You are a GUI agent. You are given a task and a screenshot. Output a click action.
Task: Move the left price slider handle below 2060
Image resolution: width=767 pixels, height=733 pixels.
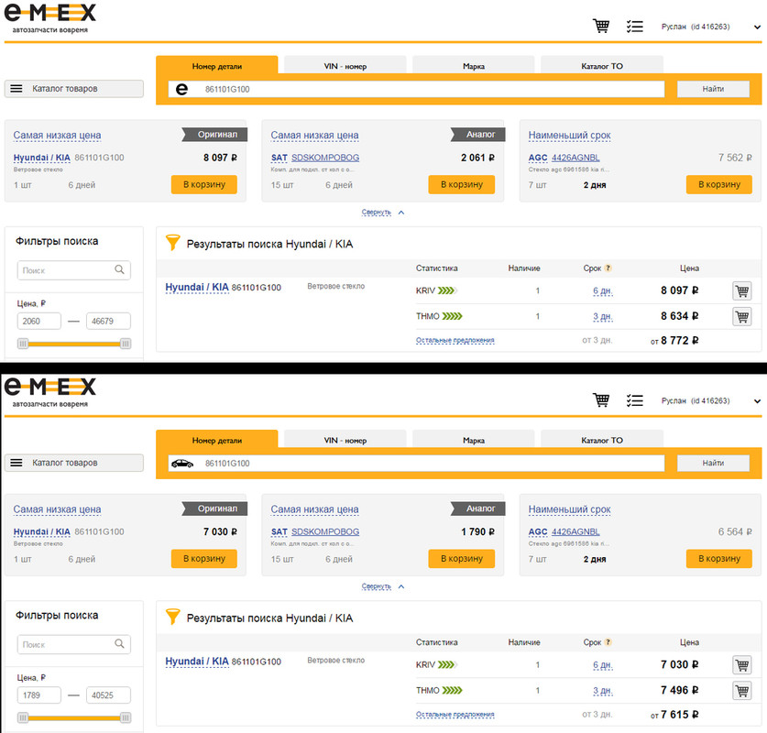click(x=23, y=344)
